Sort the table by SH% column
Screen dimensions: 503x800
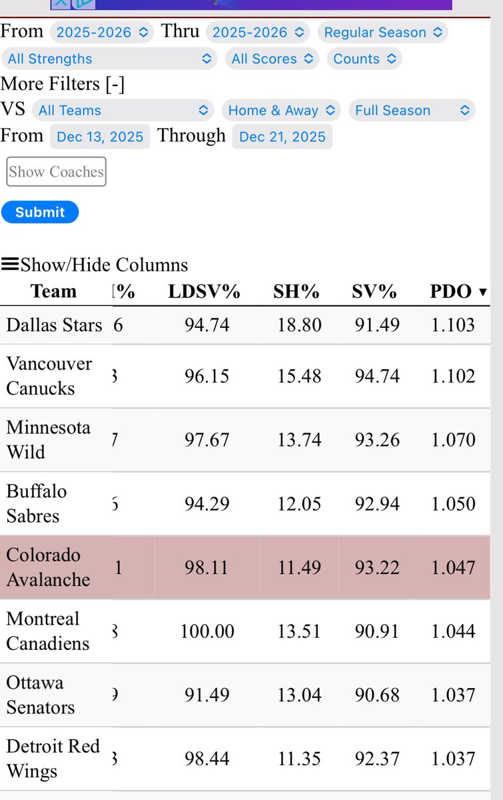296,292
